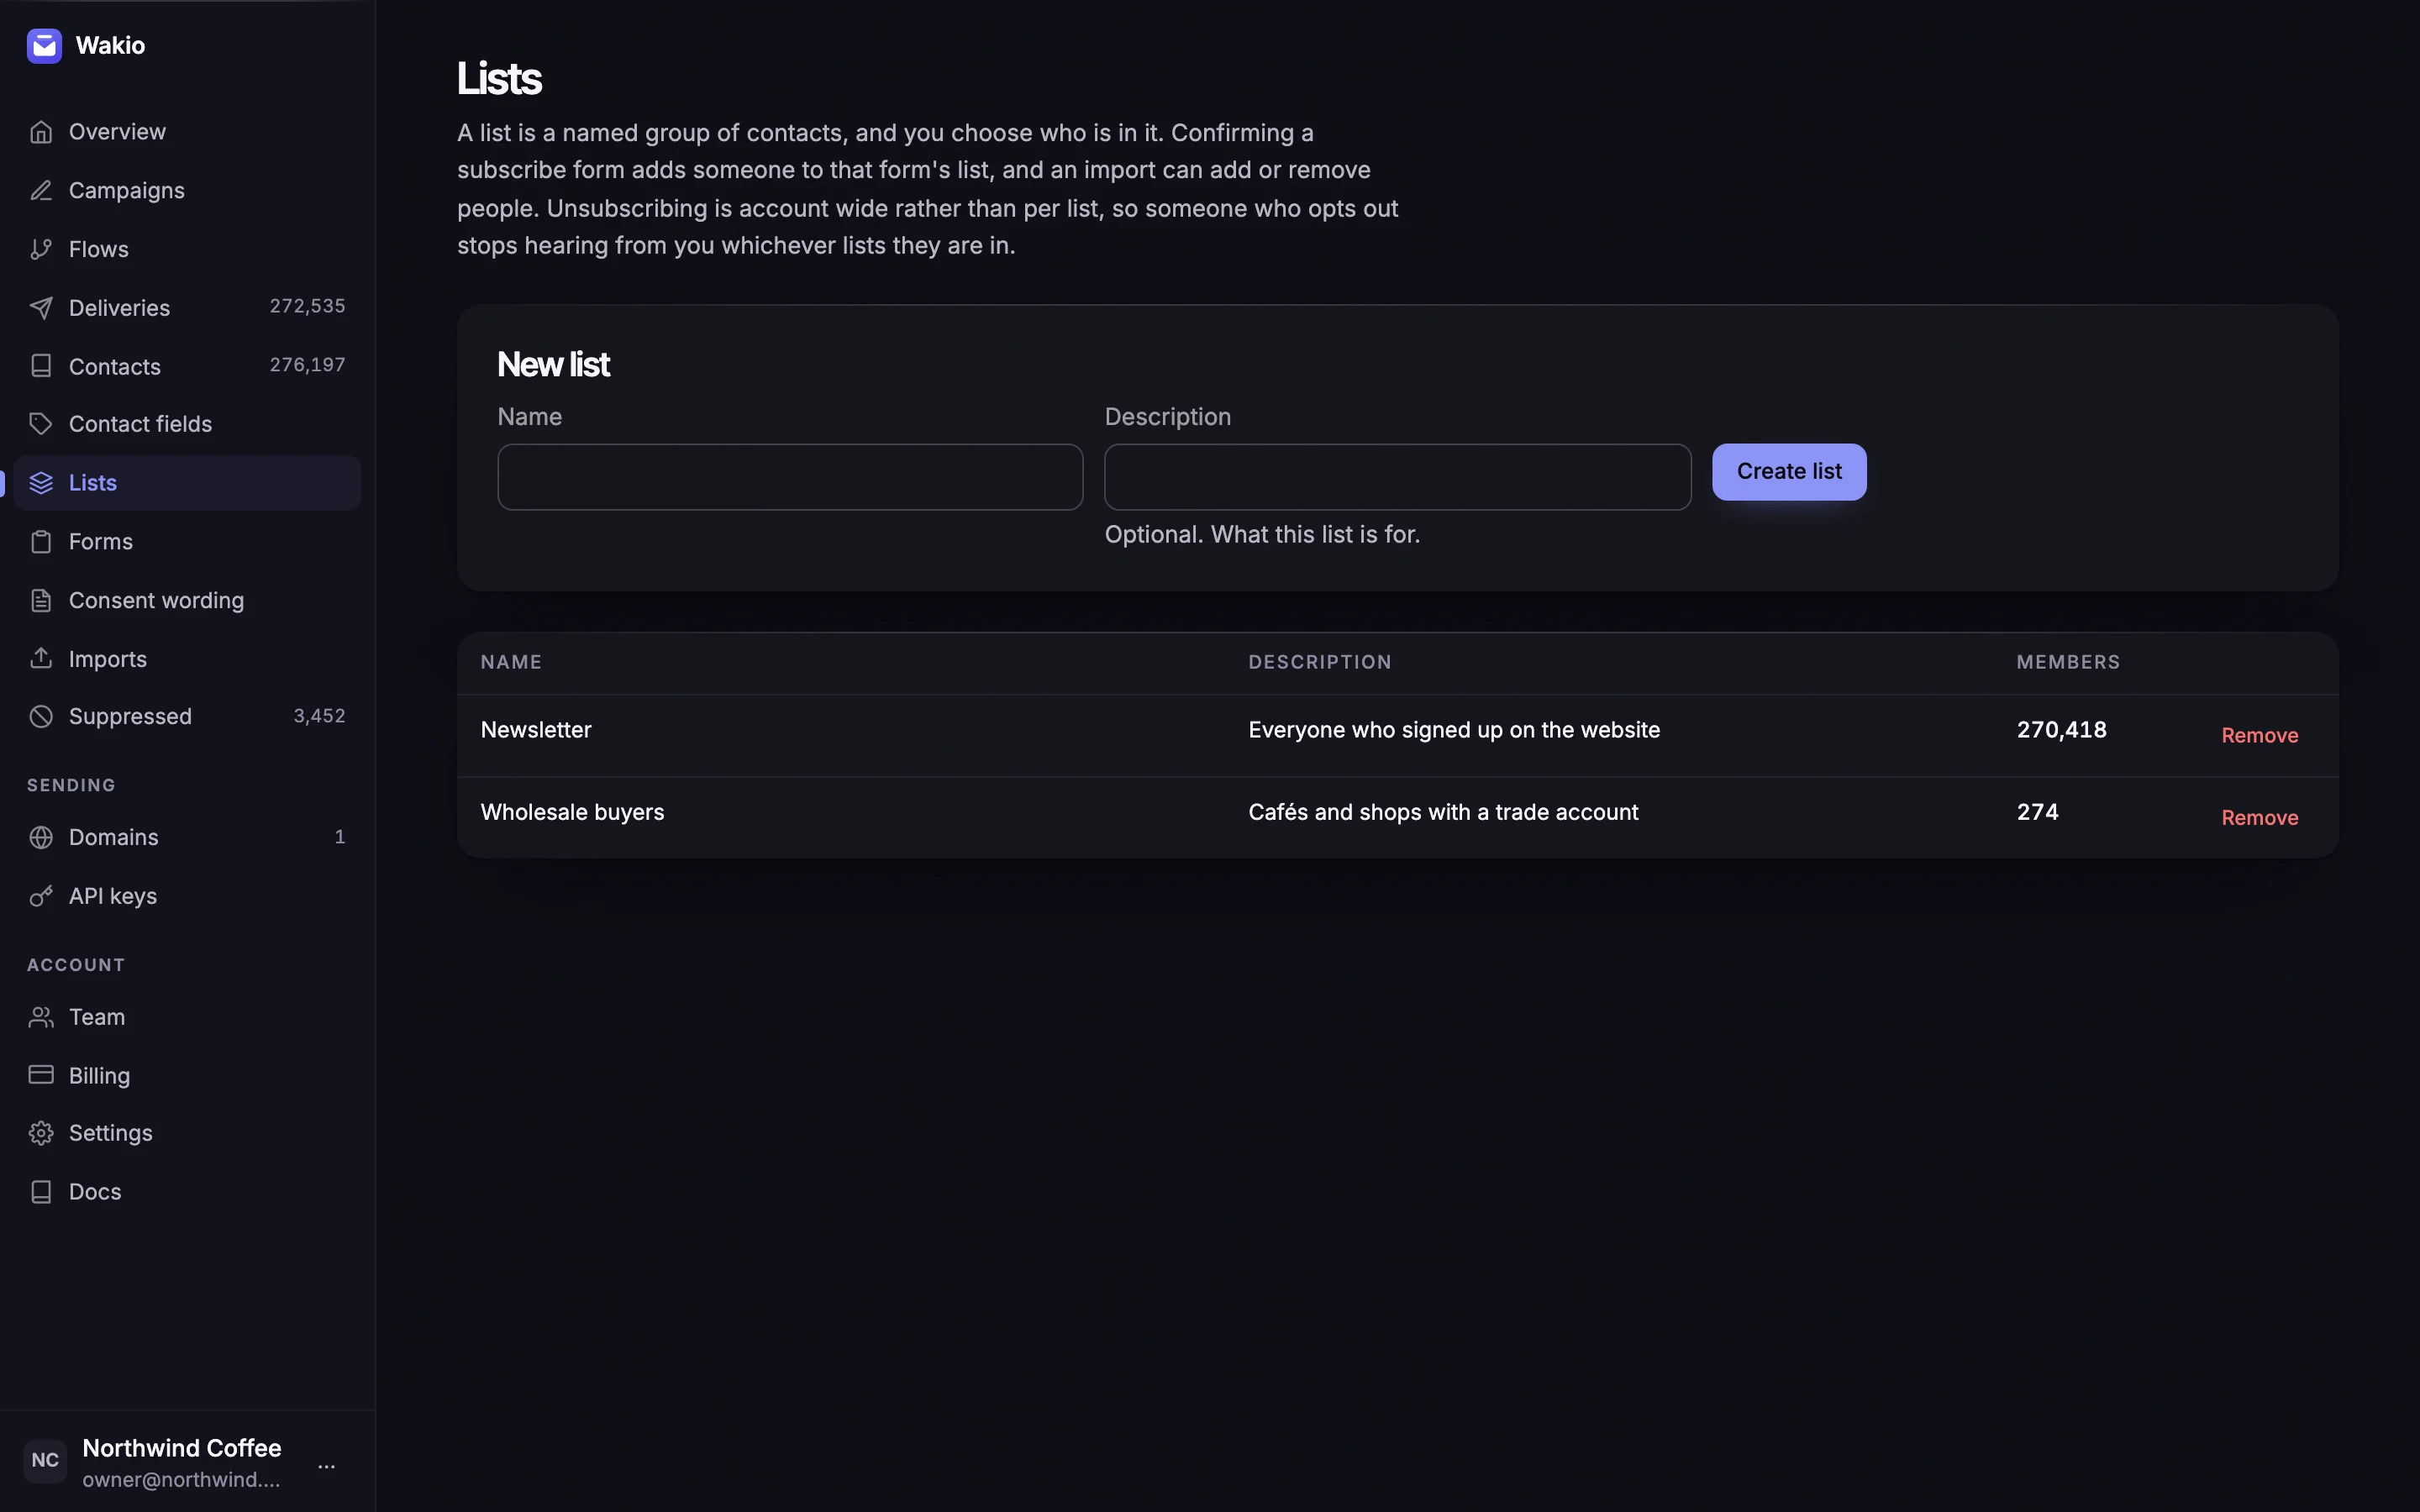Viewport: 2420px width, 1512px height.
Task: Navigate to Deliveries
Action: pos(187,308)
